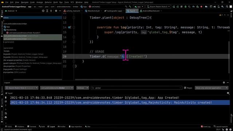Click Expand All icon in Project panel
233x131 pixels.
(x=47, y=11)
